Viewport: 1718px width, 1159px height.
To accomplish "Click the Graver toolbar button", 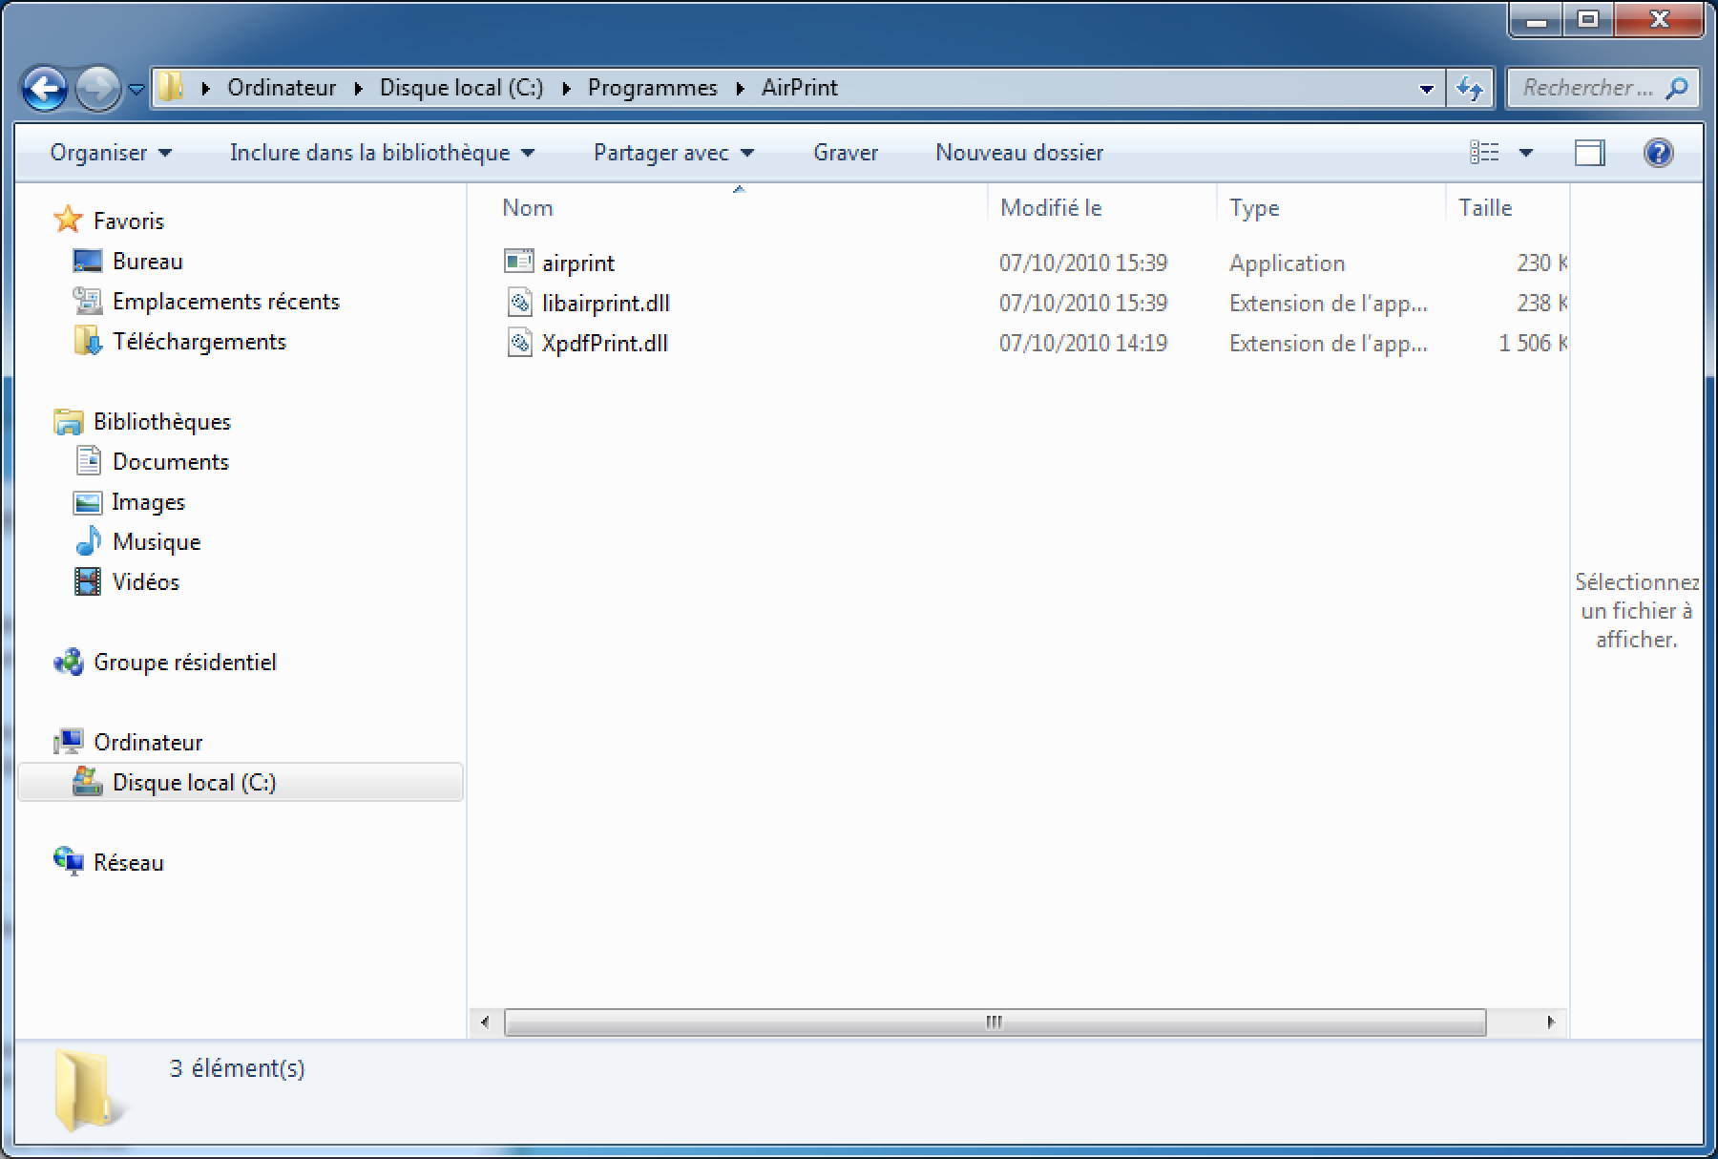I will pyautogui.click(x=845, y=153).
